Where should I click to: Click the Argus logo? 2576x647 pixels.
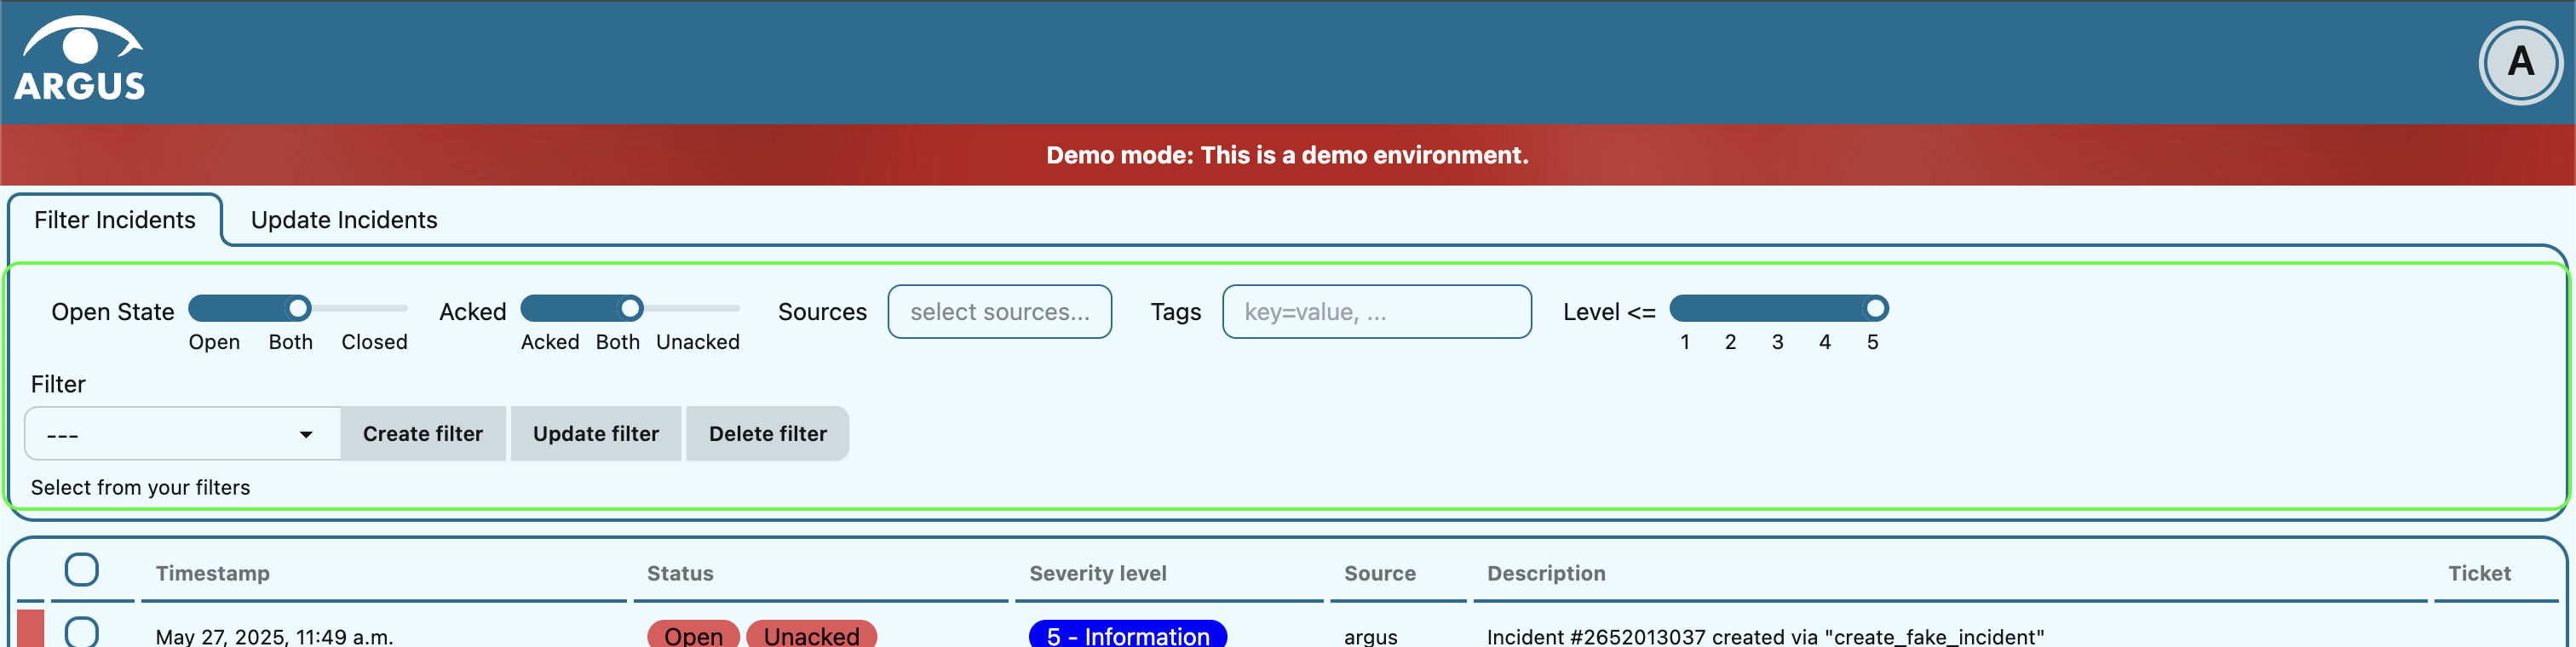coord(80,59)
